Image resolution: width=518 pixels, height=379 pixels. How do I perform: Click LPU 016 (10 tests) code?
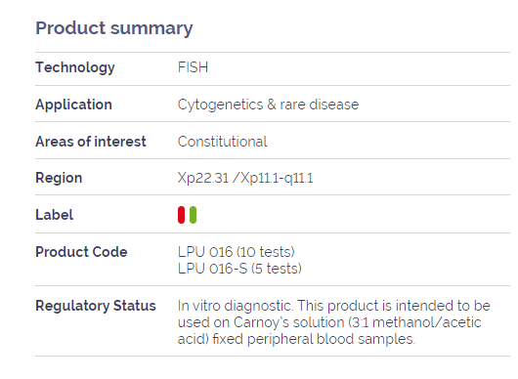point(237,252)
